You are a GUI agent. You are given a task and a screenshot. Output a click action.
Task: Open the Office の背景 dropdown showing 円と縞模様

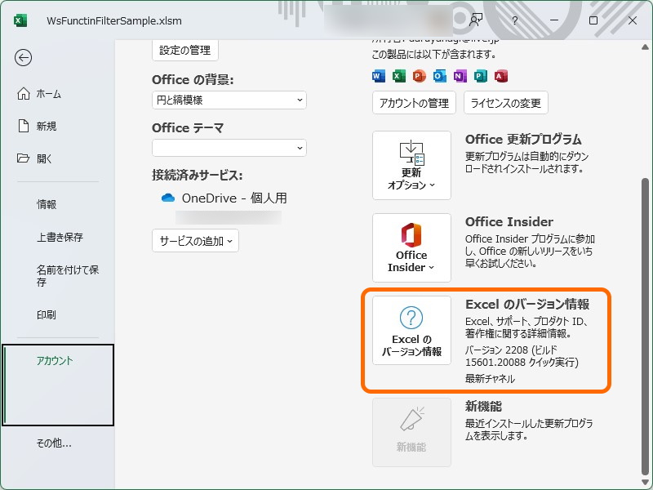(229, 100)
